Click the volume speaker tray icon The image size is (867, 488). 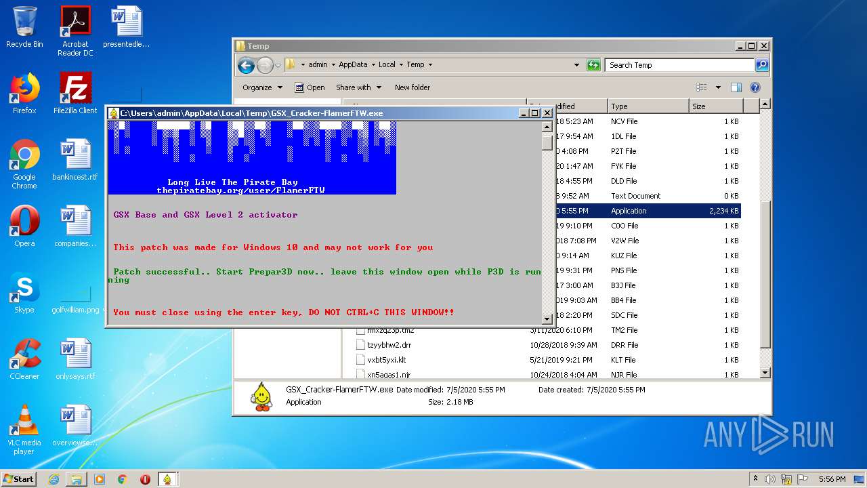tap(770, 479)
